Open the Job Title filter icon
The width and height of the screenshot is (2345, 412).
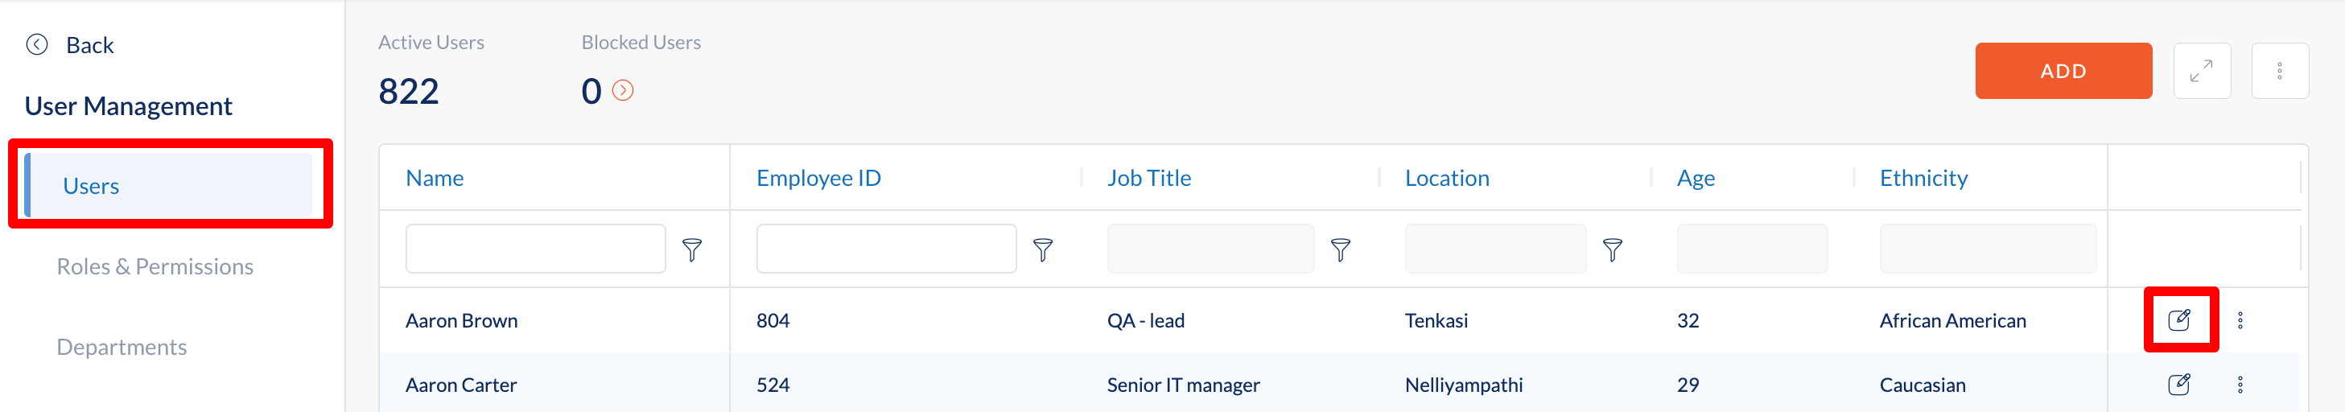click(1340, 250)
